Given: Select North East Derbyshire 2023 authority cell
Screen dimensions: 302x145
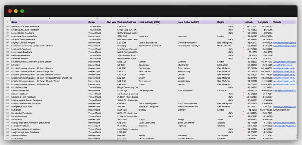Looking at the screenshot, I should point(197,107).
